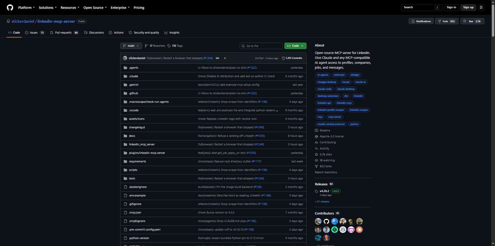Open the 3.7k stars link
Viewport: 495px width, 246px height.
[x=323, y=154]
